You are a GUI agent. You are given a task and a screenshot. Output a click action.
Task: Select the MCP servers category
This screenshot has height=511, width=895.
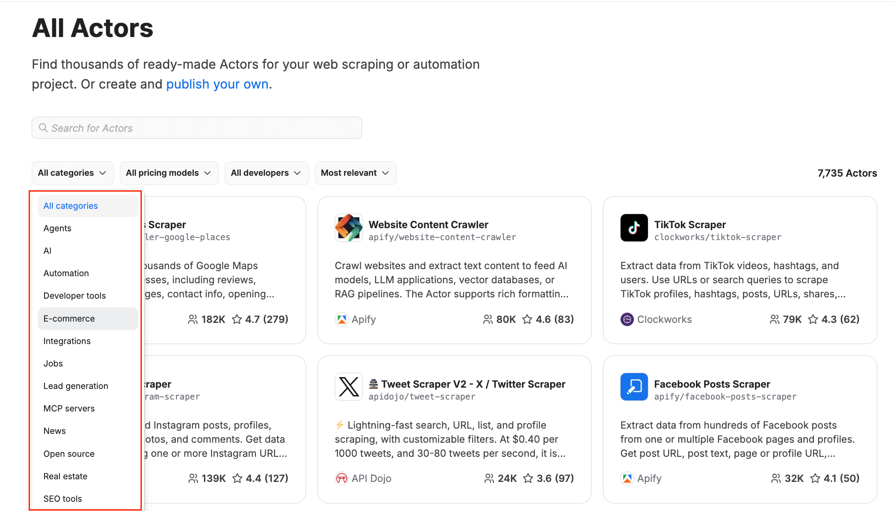(x=69, y=408)
